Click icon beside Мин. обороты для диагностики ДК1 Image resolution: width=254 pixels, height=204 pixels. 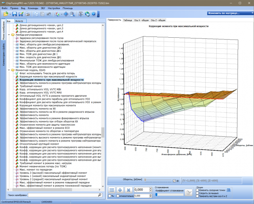coord(17,51)
